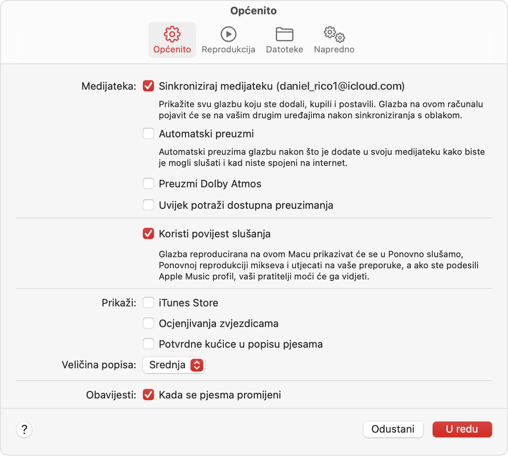This screenshot has width=508, height=456.
Task: Click the Napredno gears icon
Action: click(x=333, y=34)
